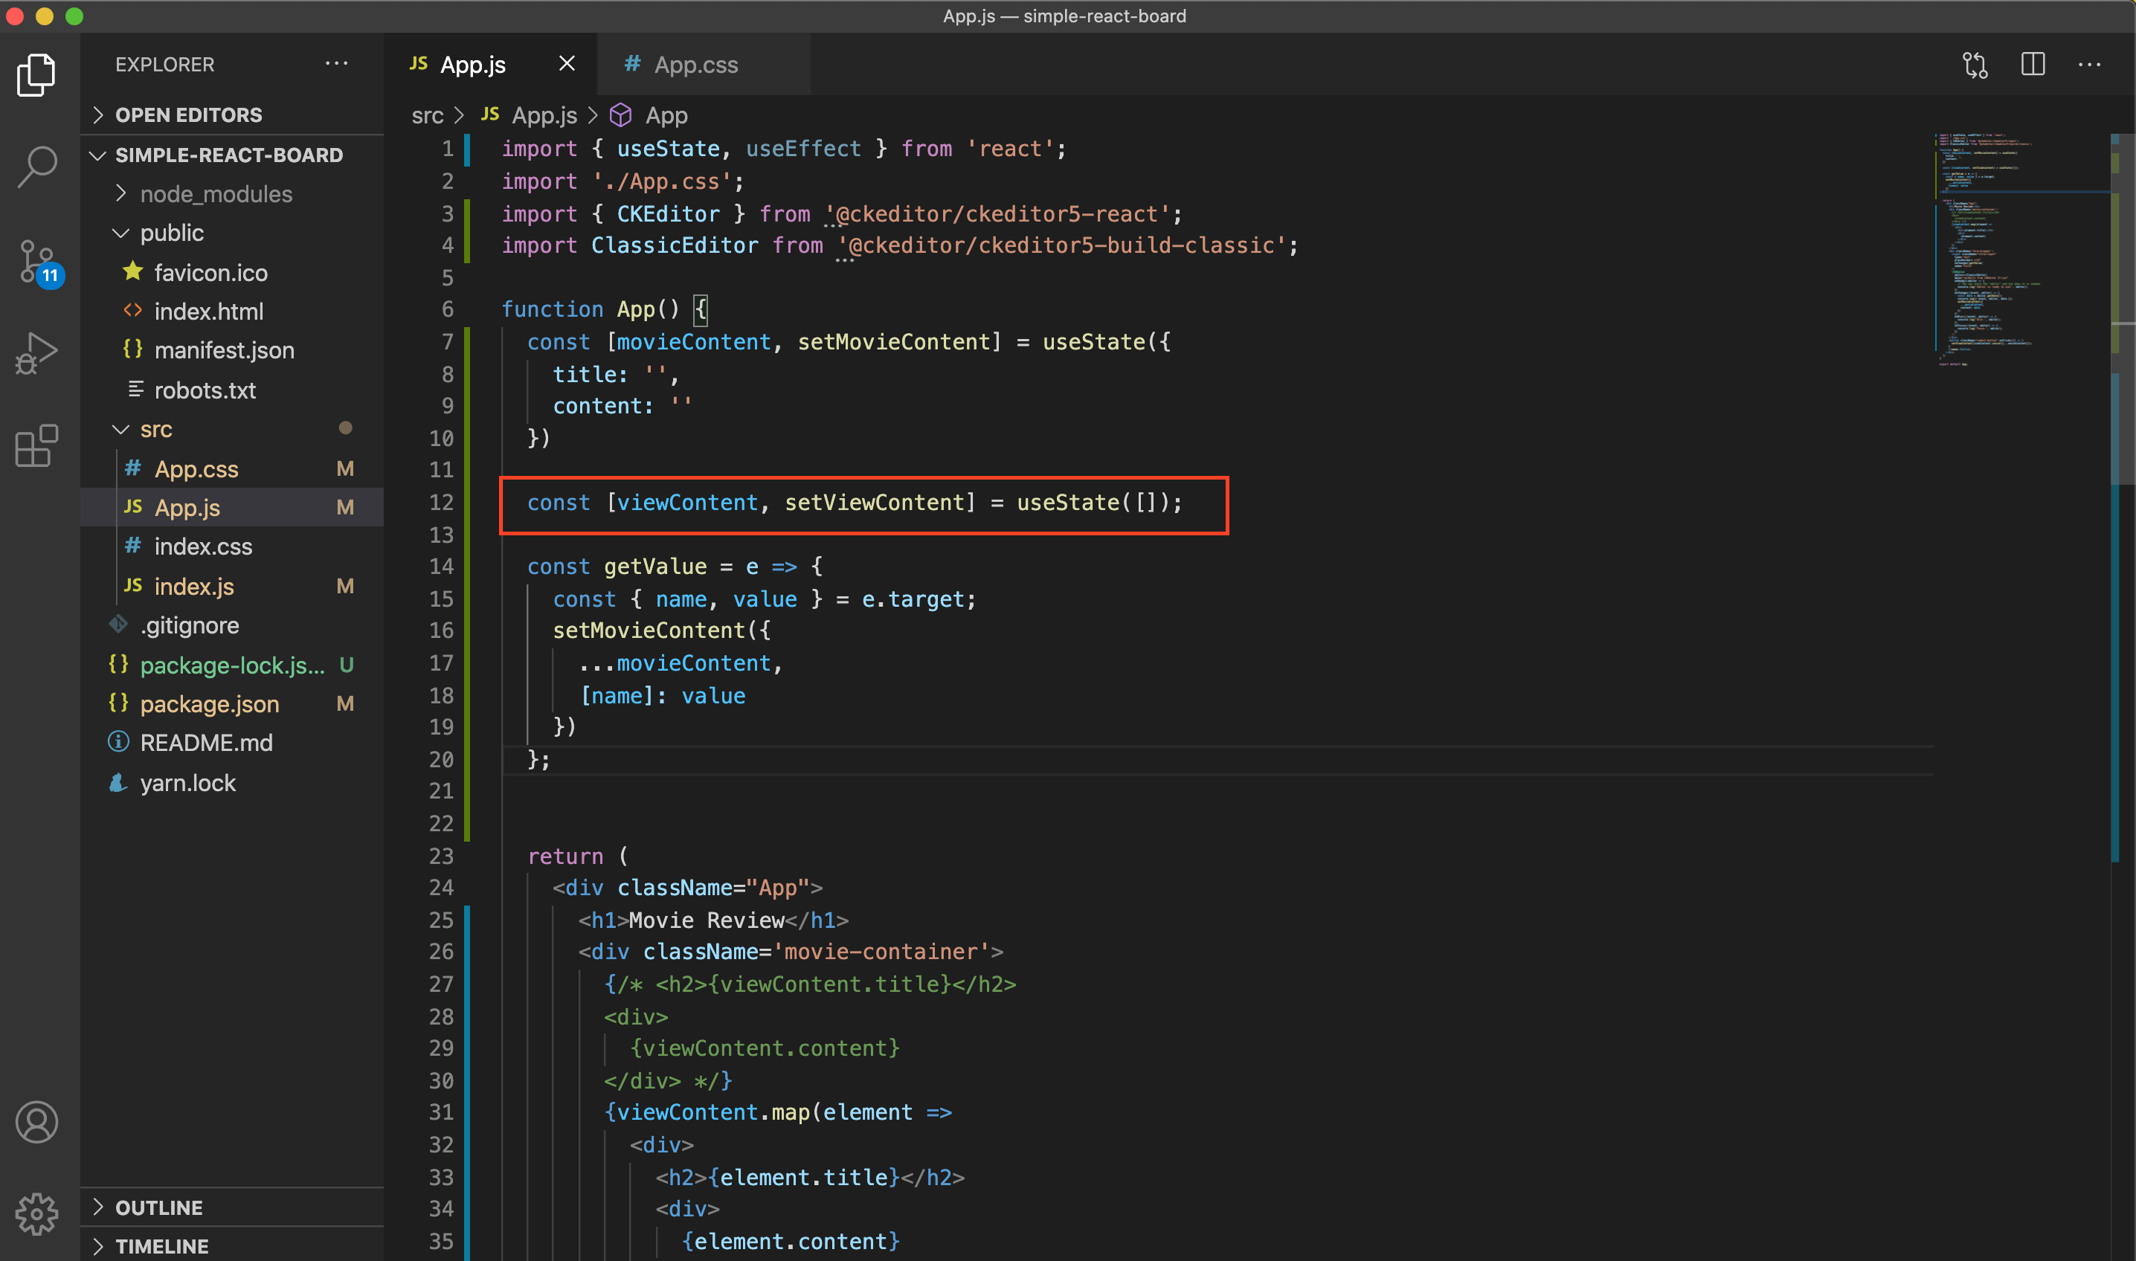2136x1261 pixels.
Task: Expand the node_modules folder
Action: [216, 194]
